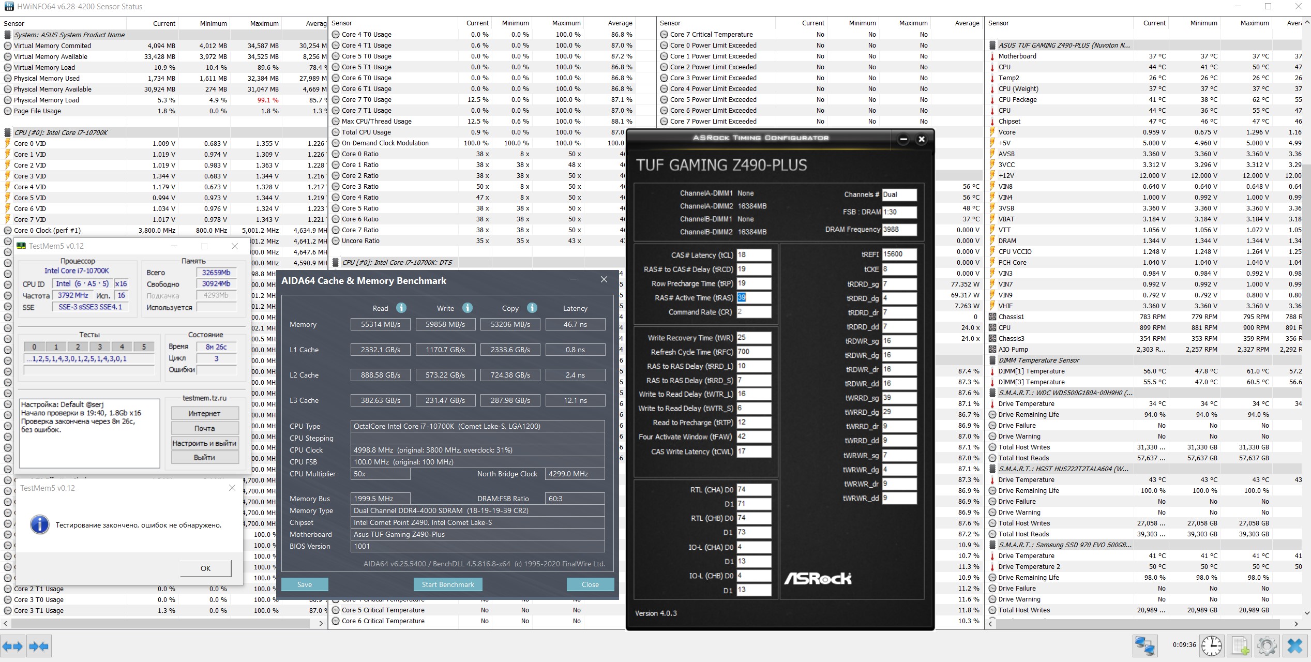Click left sensor panel scroll-right arrow
The width and height of the screenshot is (1311, 662).
click(x=321, y=624)
